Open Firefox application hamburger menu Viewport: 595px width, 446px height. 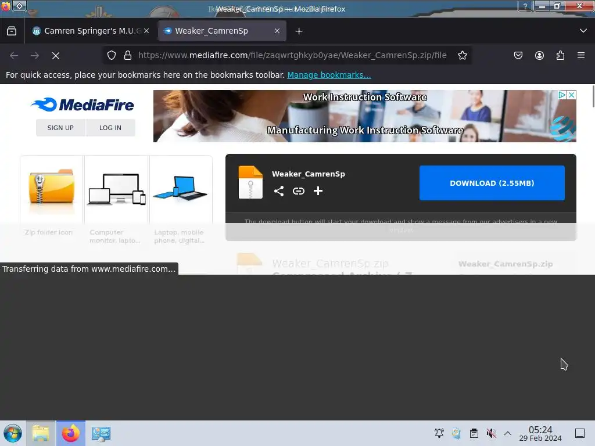coord(581,55)
